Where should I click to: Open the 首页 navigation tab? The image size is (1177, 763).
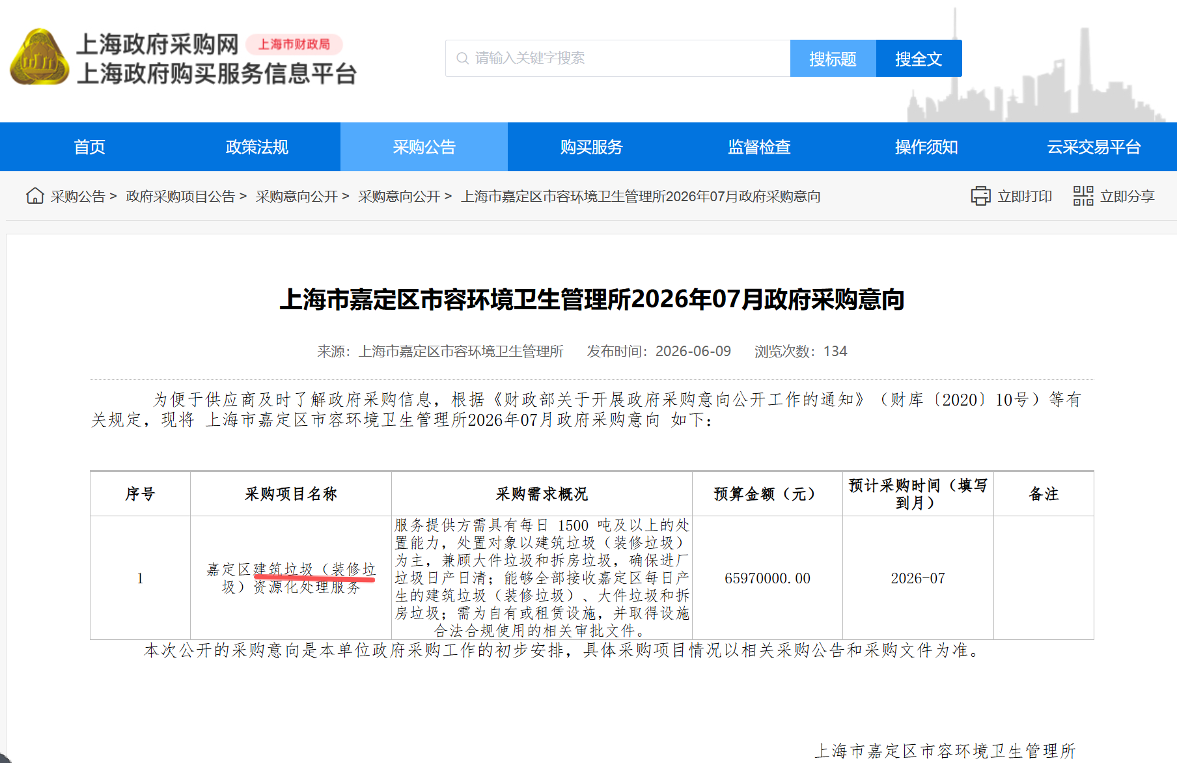[x=89, y=147]
